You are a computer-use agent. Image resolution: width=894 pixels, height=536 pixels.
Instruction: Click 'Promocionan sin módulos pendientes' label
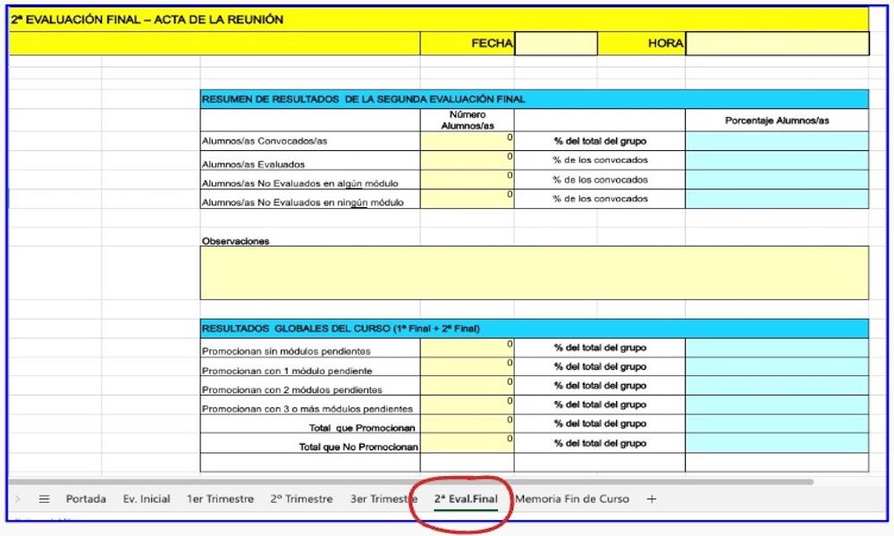coord(286,351)
